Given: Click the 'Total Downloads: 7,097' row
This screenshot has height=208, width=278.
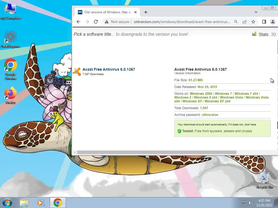Looking at the screenshot, I should 222,108.
